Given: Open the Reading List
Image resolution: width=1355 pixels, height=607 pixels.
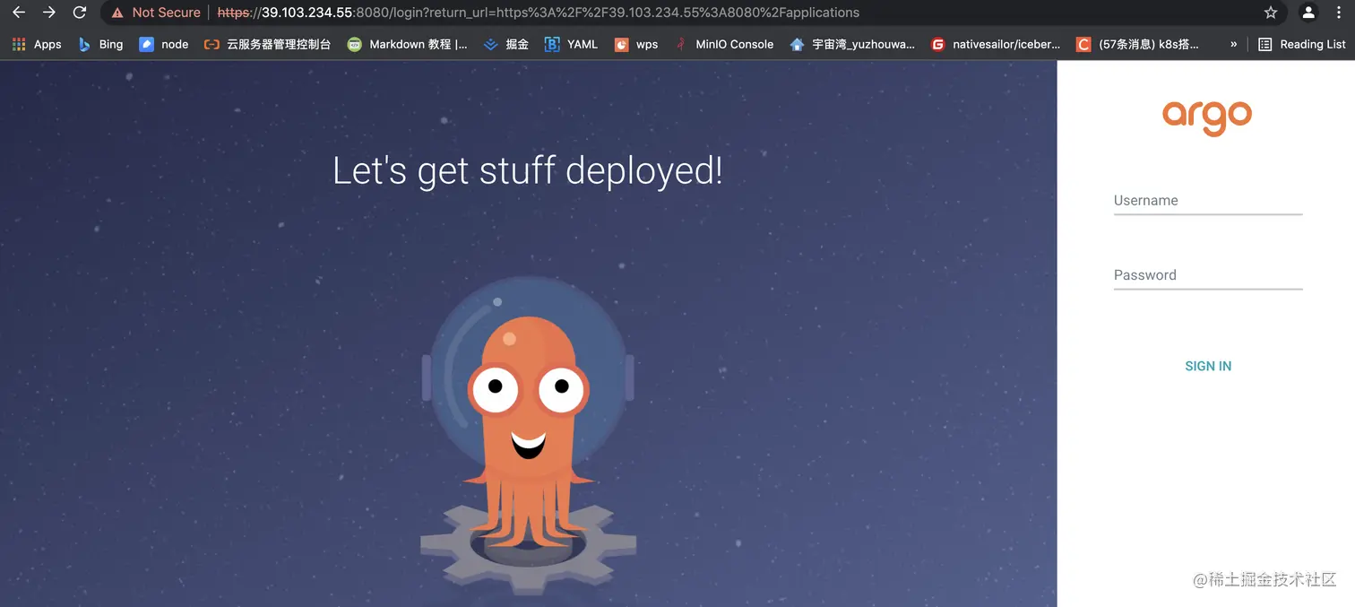Looking at the screenshot, I should 1302,44.
